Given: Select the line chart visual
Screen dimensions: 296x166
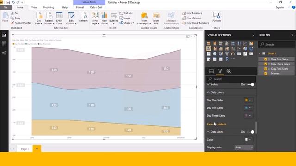Looking at the screenshot, I should (245, 44).
